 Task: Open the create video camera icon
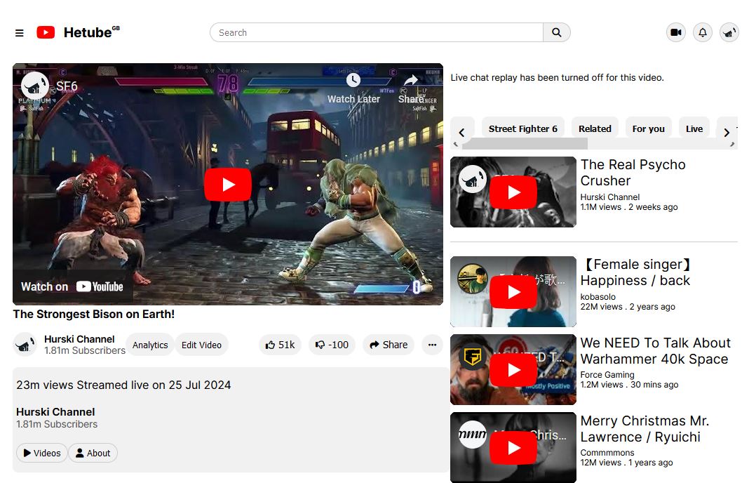click(676, 32)
